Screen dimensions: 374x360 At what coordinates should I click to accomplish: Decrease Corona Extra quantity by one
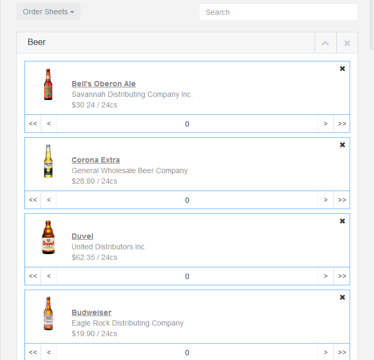(x=49, y=200)
